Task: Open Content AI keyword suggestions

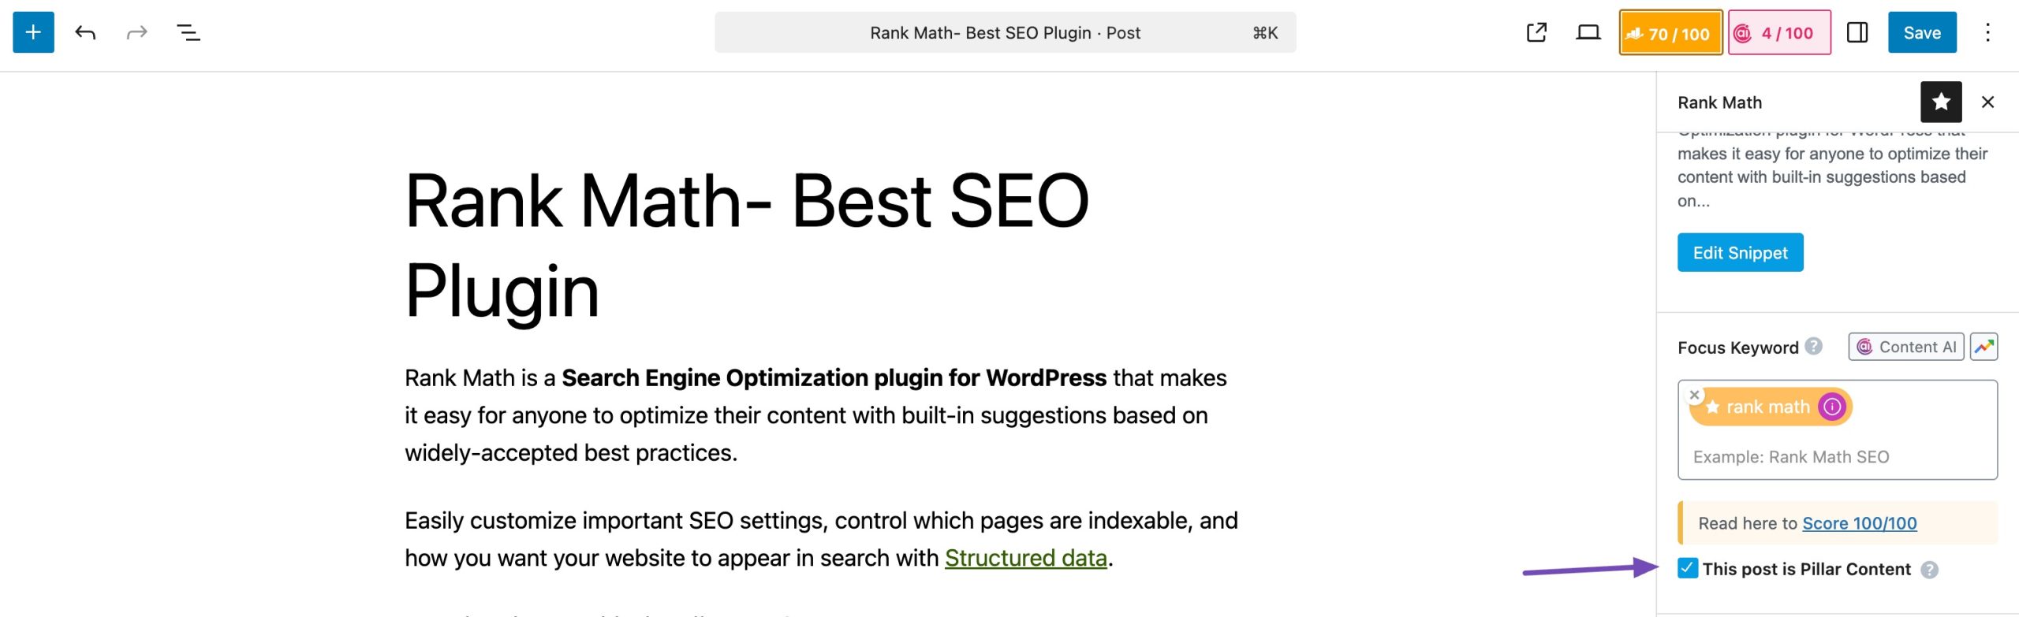Action: pos(1905,346)
